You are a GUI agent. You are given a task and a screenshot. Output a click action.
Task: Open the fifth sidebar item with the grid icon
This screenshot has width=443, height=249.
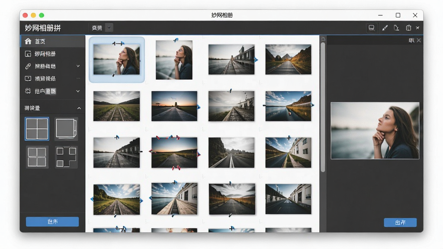(52, 91)
